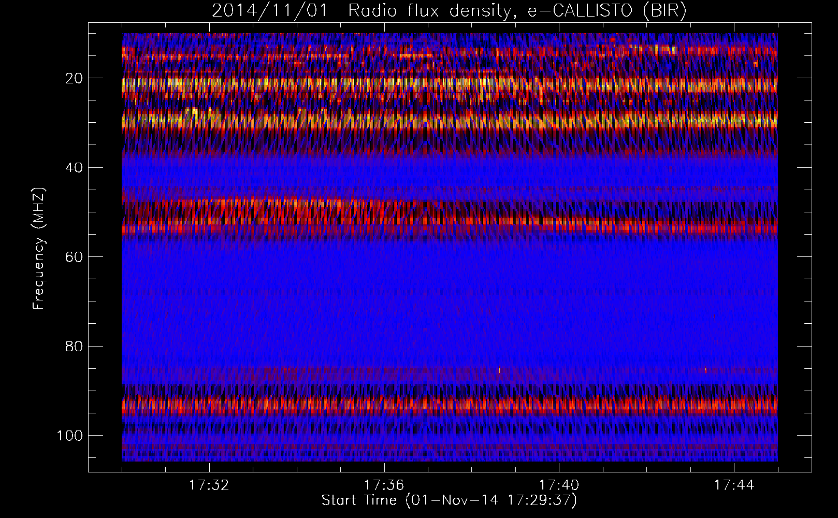Click the 100 frequency tick label
The height and width of the screenshot is (518, 838).
(70, 436)
